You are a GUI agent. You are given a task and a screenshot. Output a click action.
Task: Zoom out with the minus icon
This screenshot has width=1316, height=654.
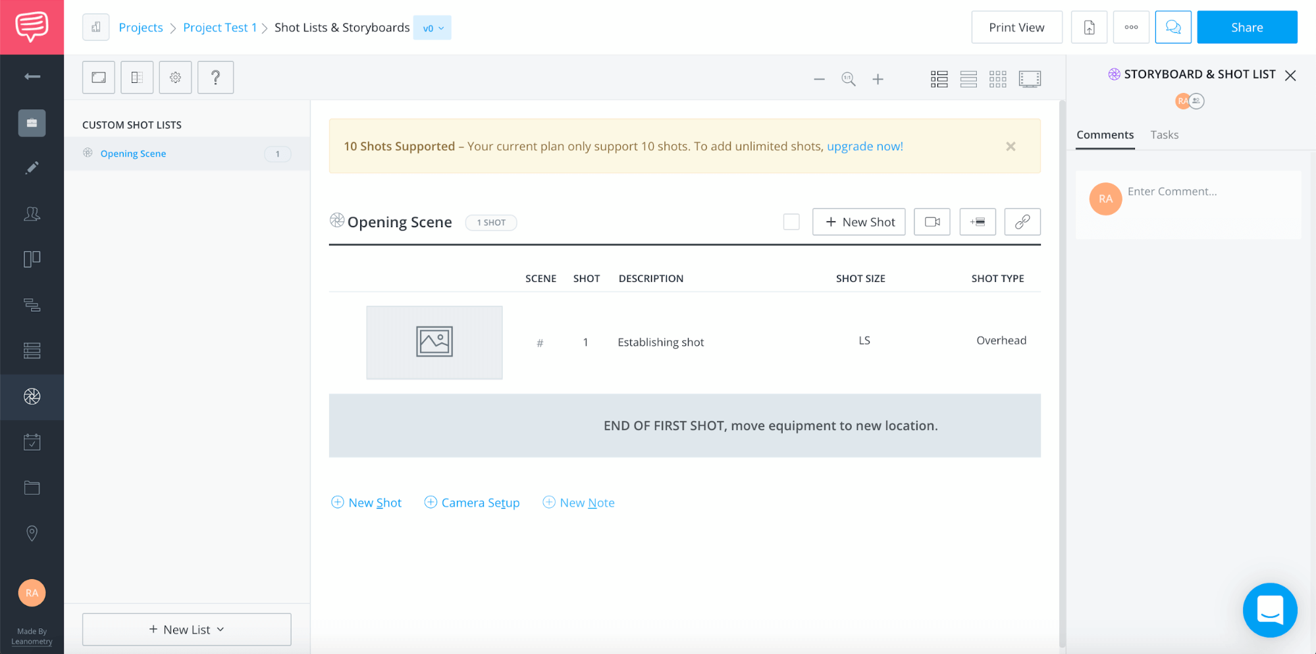[819, 80]
